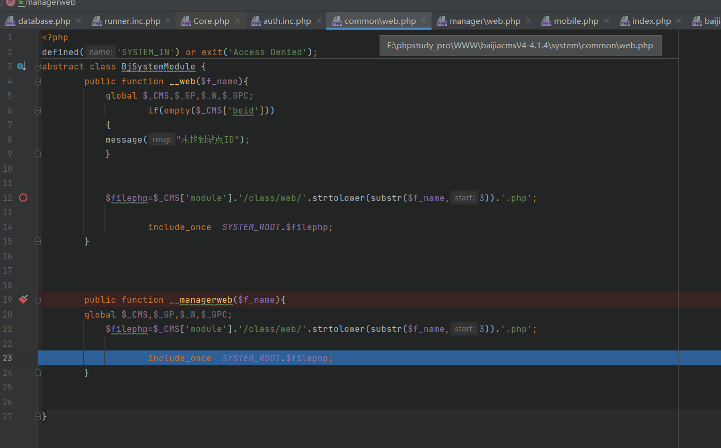Viewport: 721px width, 448px height.
Task: Toggle the verified breakpoint on line 19
Action: coord(23,300)
